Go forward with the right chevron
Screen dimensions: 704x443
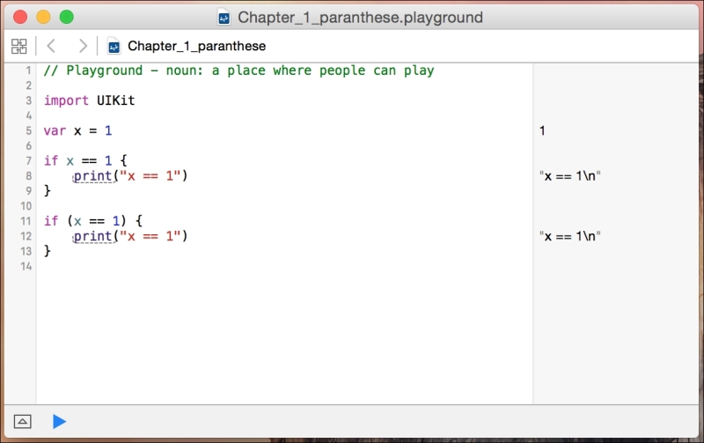[x=83, y=46]
